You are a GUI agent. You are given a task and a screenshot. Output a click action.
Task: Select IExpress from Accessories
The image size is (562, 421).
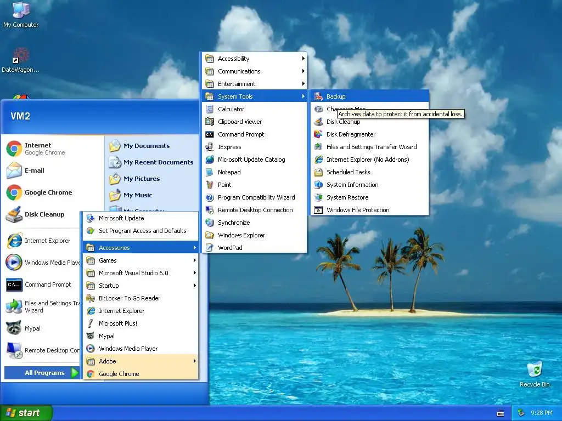(255, 147)
